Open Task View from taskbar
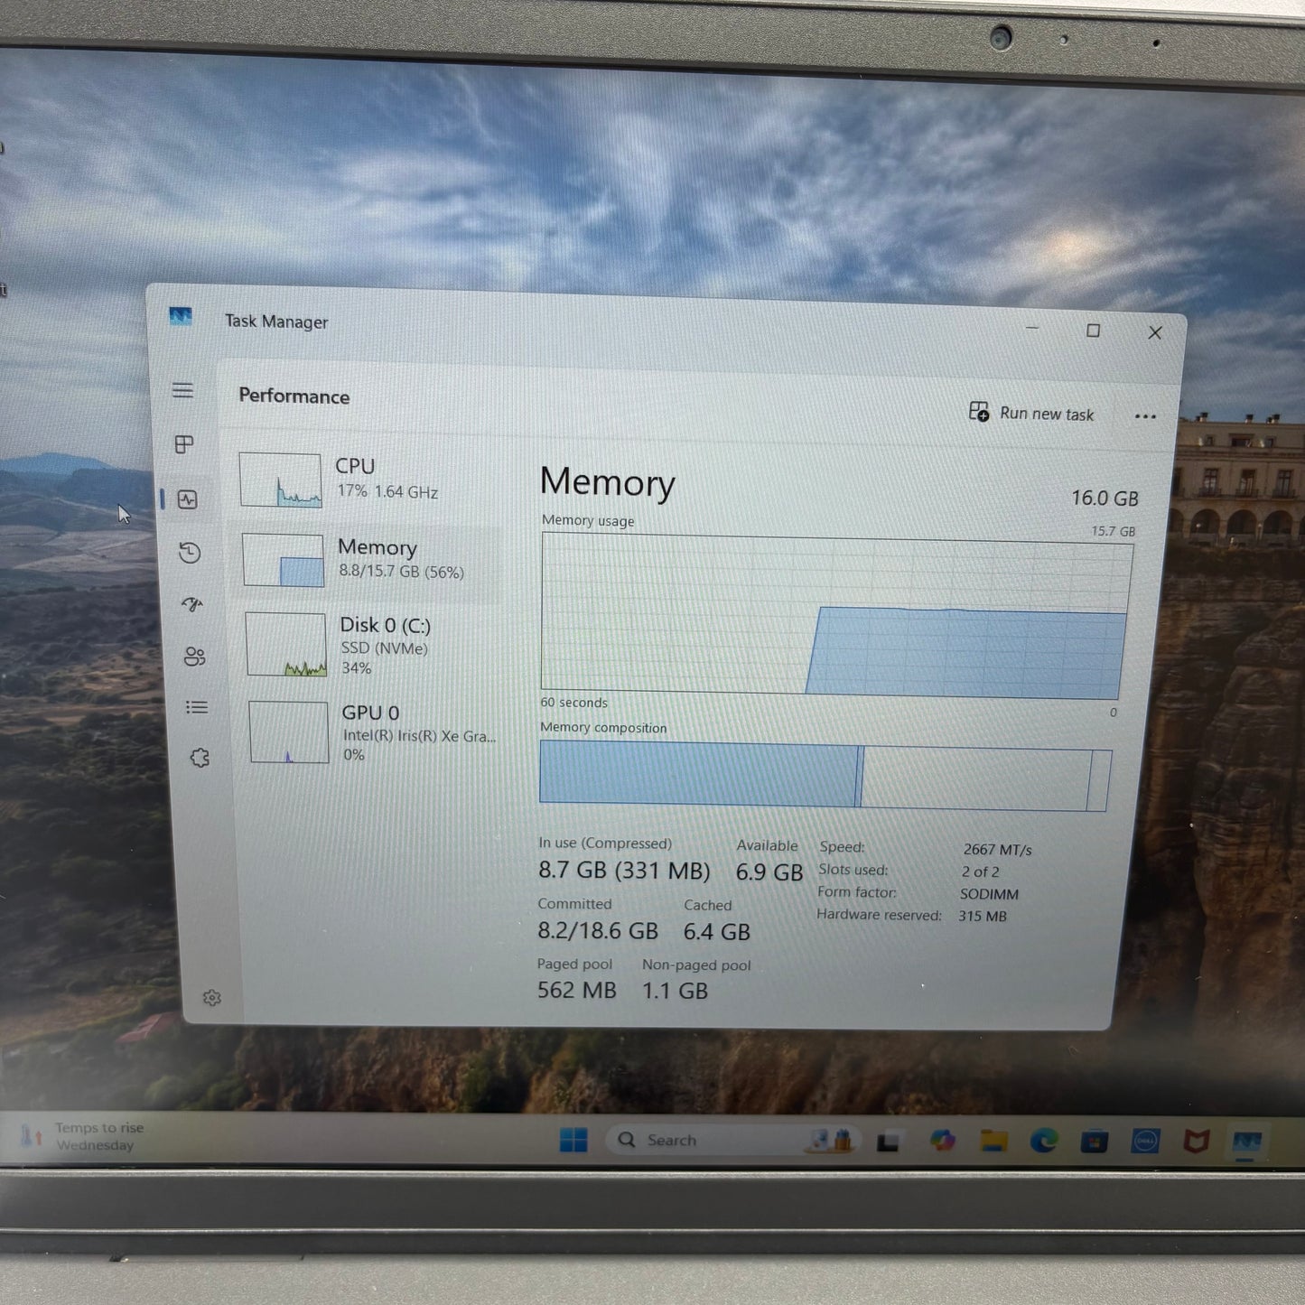Viewport: 1305px width, 1305px height. click(x=888, y=1142)
